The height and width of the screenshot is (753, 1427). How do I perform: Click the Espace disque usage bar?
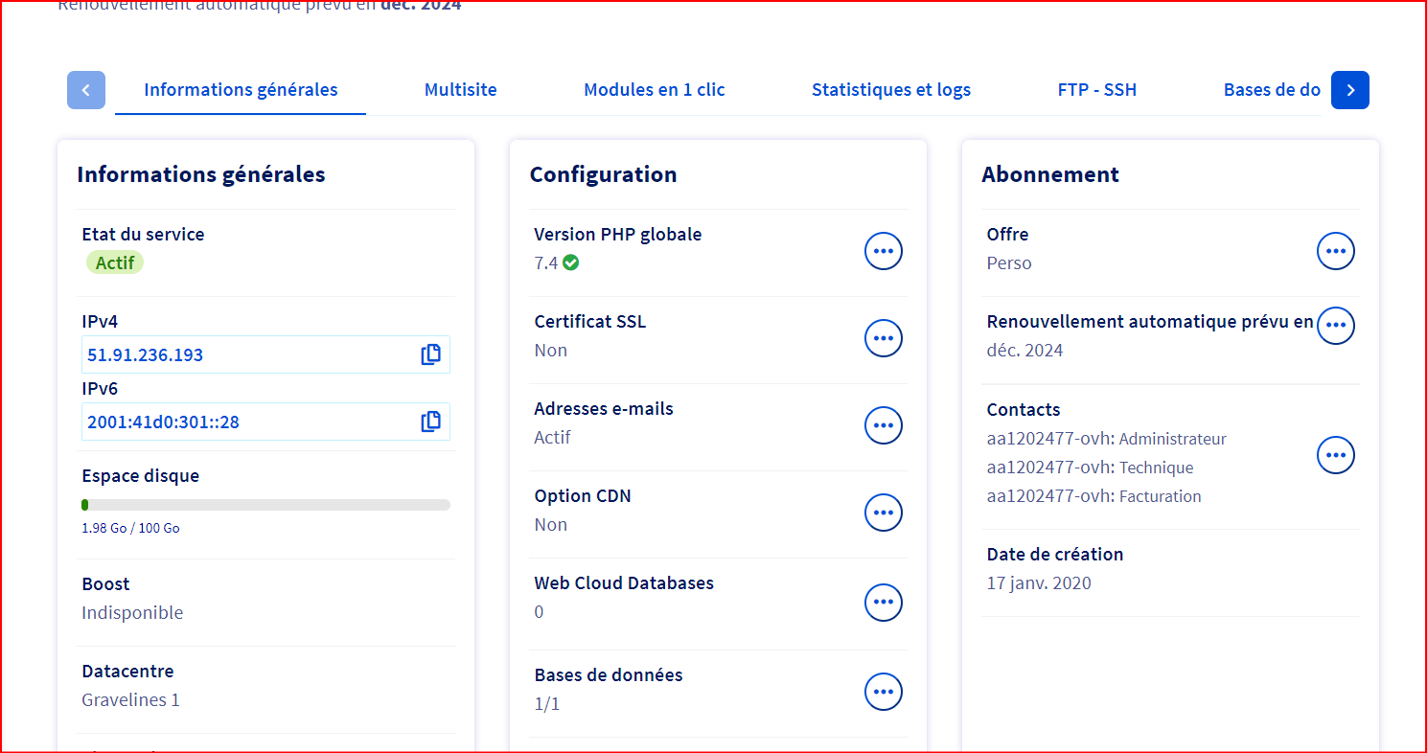click(x=265, y=505)
